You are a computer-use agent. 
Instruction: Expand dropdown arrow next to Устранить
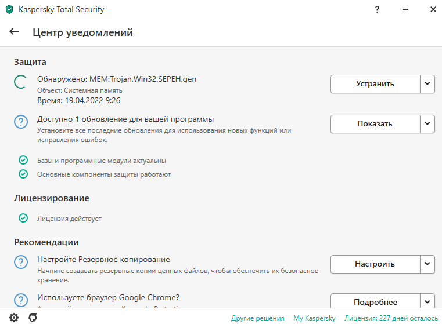(427, 83)
